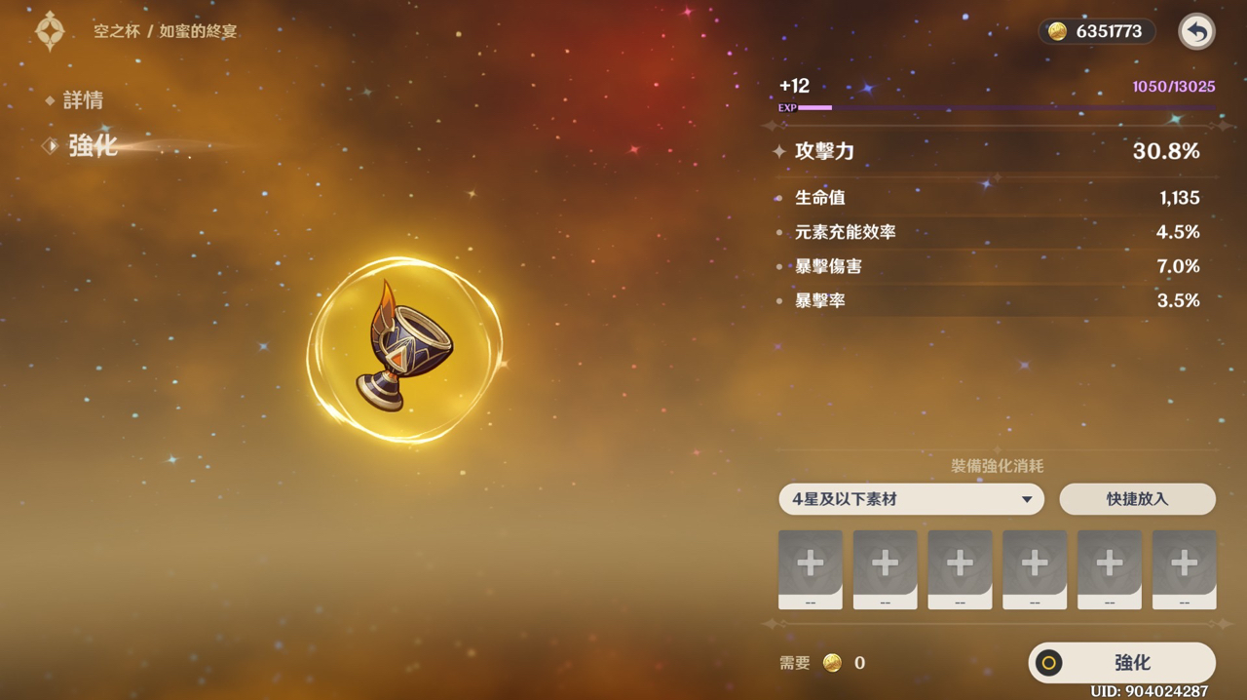Click the back arrow return icon
Viewport: 1247px width, 700px height.
point(1196,31)
